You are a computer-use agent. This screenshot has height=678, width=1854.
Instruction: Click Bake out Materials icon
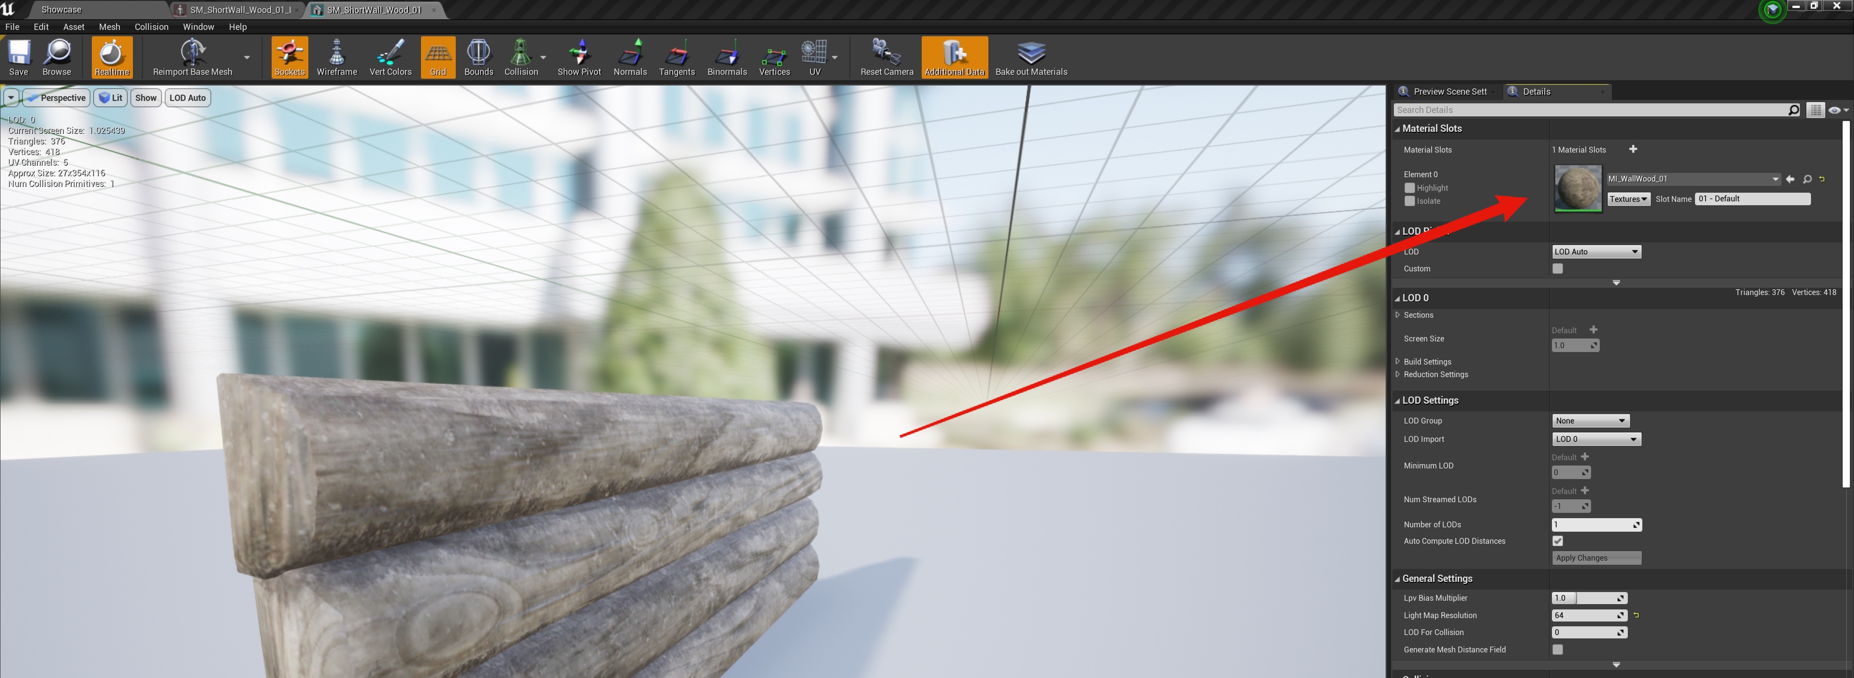1030,57
